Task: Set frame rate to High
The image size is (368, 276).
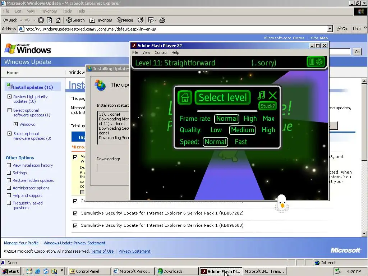Action: [250, 119]
